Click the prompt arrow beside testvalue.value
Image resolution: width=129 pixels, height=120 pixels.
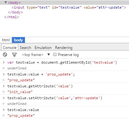pyautogui.click(x=4, y=110)
